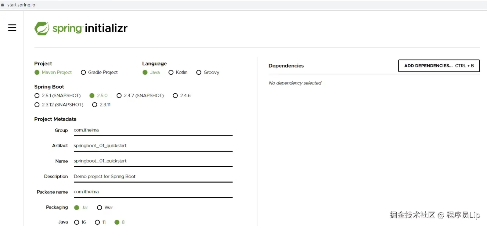This screenshot has height=226, width=487.
Task: Click the 'No dependency selected' message
Action: (x=295, y=83)
